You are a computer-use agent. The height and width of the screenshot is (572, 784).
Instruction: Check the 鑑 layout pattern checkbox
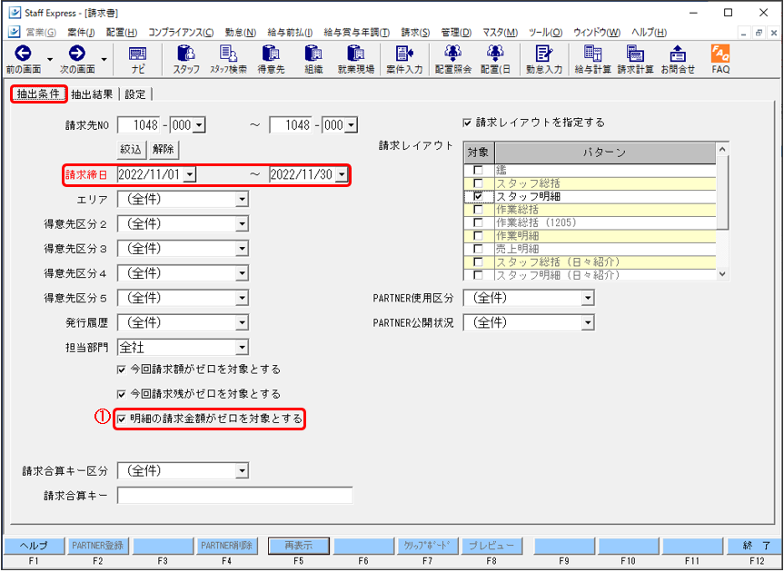[478, 171]
